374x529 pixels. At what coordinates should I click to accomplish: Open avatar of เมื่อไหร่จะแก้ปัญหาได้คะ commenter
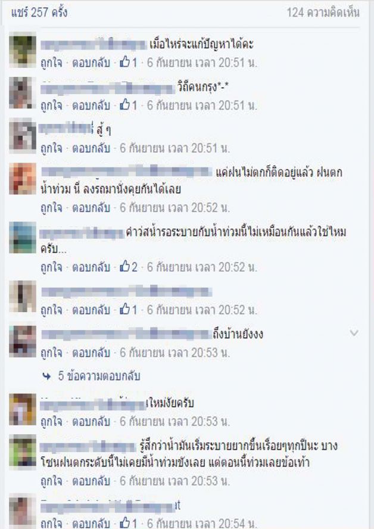pos(22,49)
